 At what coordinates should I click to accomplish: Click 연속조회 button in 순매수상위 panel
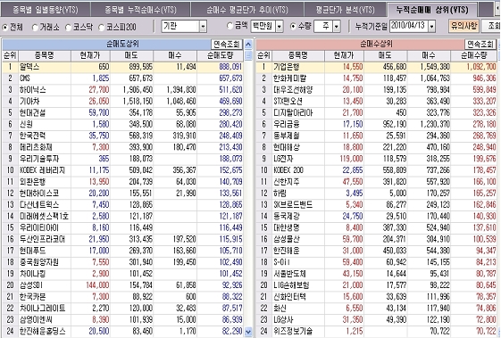point(480,44)
